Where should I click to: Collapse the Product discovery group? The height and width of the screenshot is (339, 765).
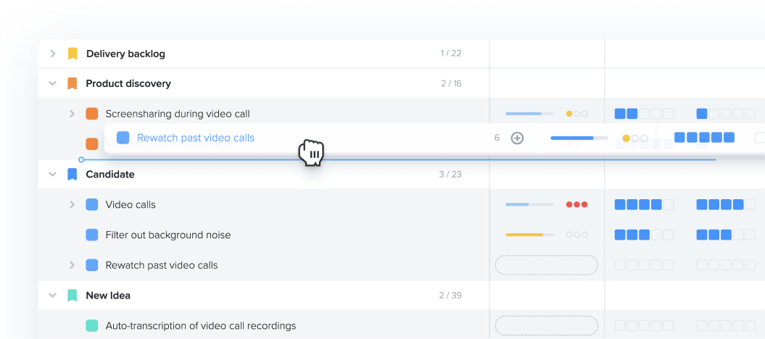pos(53,83)
